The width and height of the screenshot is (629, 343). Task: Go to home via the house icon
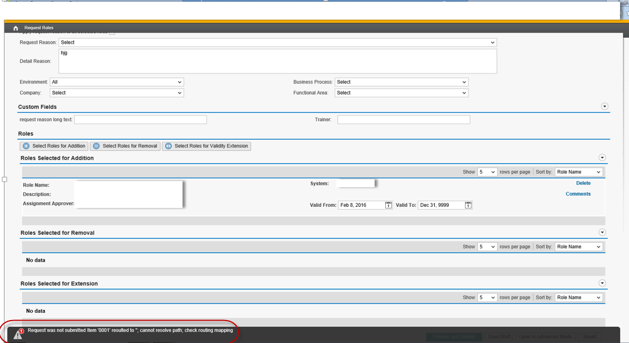pos(16,28)
